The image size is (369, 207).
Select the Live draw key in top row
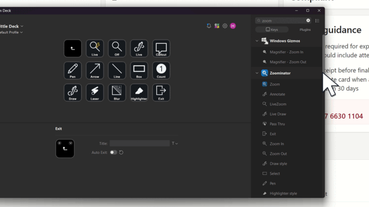[139, 49]
